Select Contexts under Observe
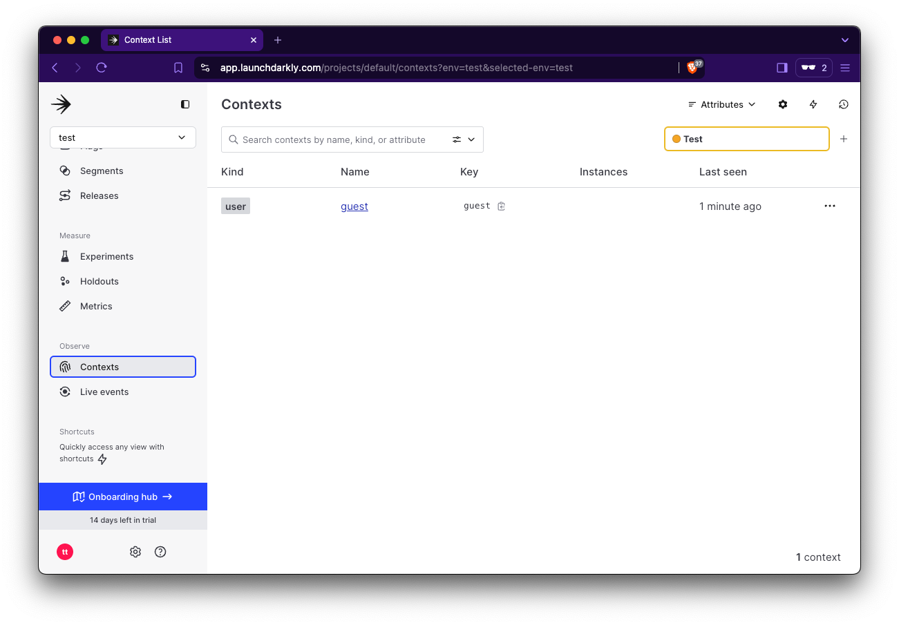This screenshot has width=899, height=625. coord(99,367)
